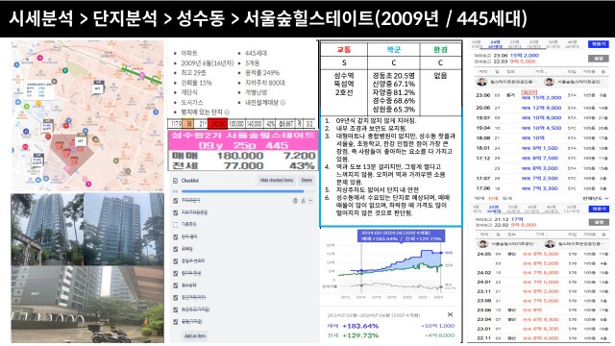
Task: Click the green subway line marker on the map
Action: coord(142,75)
